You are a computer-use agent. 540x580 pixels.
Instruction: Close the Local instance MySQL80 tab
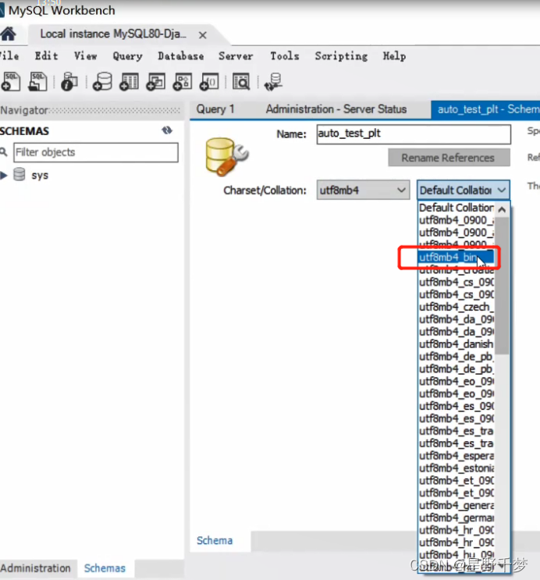202,35
